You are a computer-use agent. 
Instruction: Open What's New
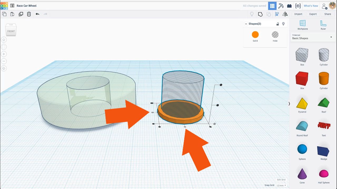click(x=311, y=6)
